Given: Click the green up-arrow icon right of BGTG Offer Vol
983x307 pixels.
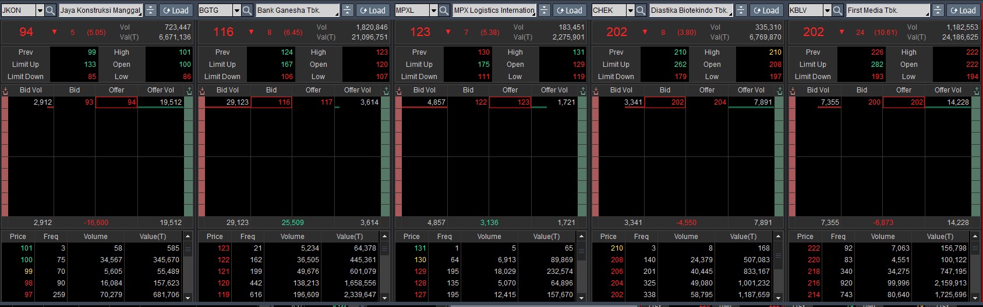Looking at the screenshot, I should [x=386, y=90].
